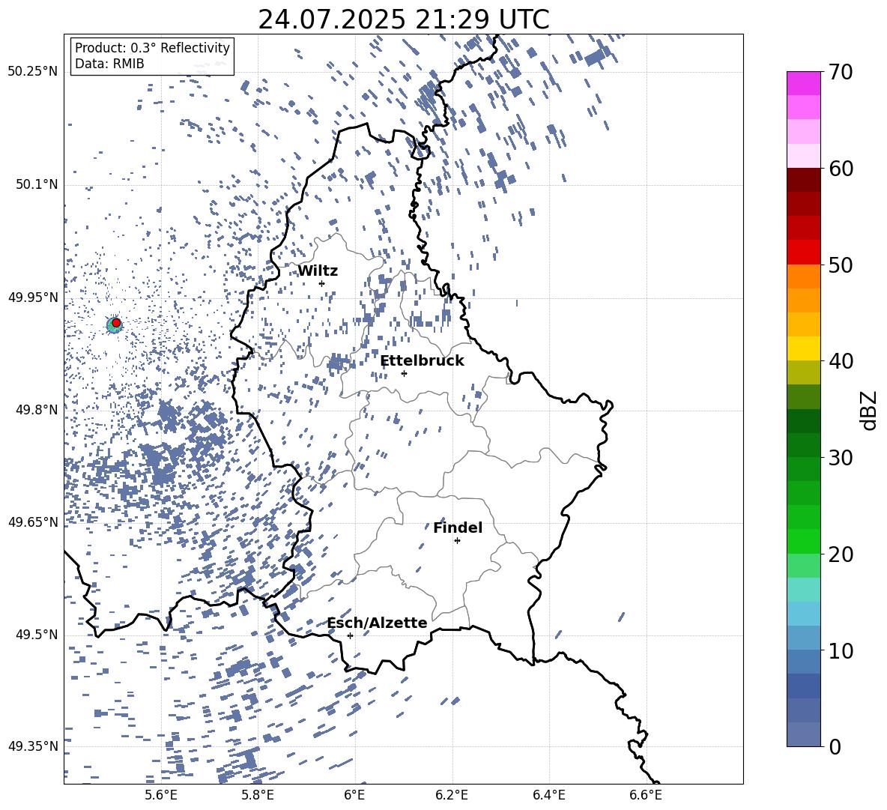This screenshot has width=887, height=810.
Task: Click the colorbar tick label 20
Action: (x=841, y=554)
